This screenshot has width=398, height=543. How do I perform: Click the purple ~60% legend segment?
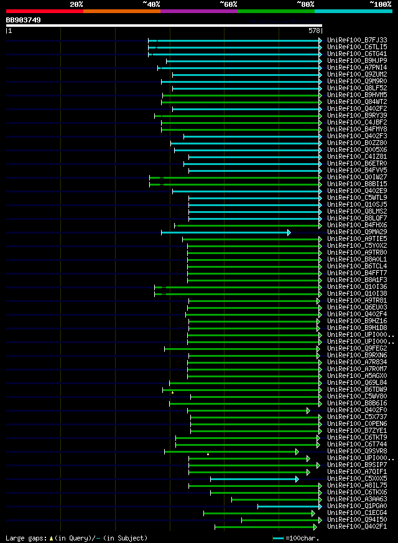pyautogui.click(x=199, y=11)
